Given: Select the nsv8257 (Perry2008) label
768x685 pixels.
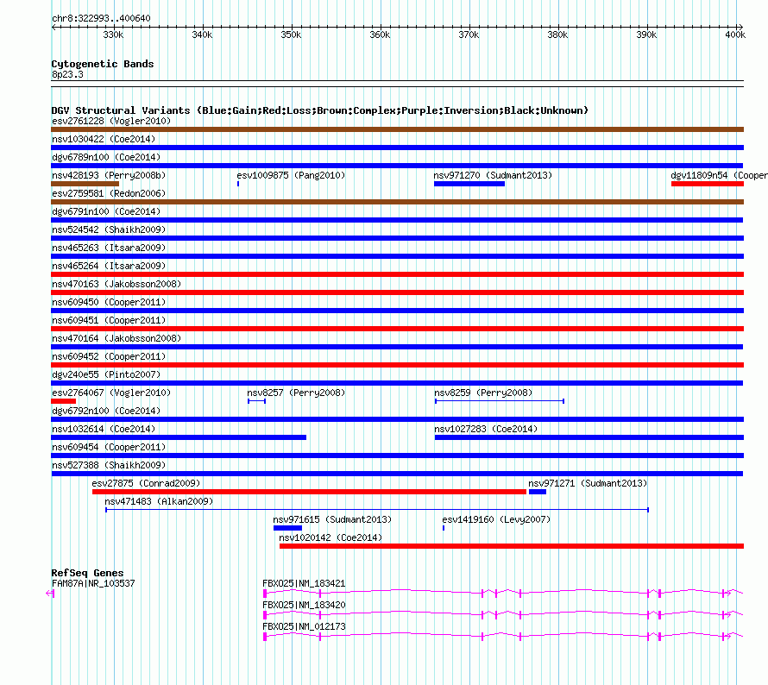Looking at the screenshot, I should [x=296, y=393].
